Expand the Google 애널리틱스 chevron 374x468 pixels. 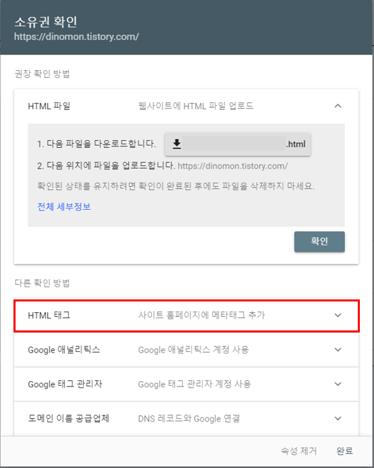[x=338, y=350]
